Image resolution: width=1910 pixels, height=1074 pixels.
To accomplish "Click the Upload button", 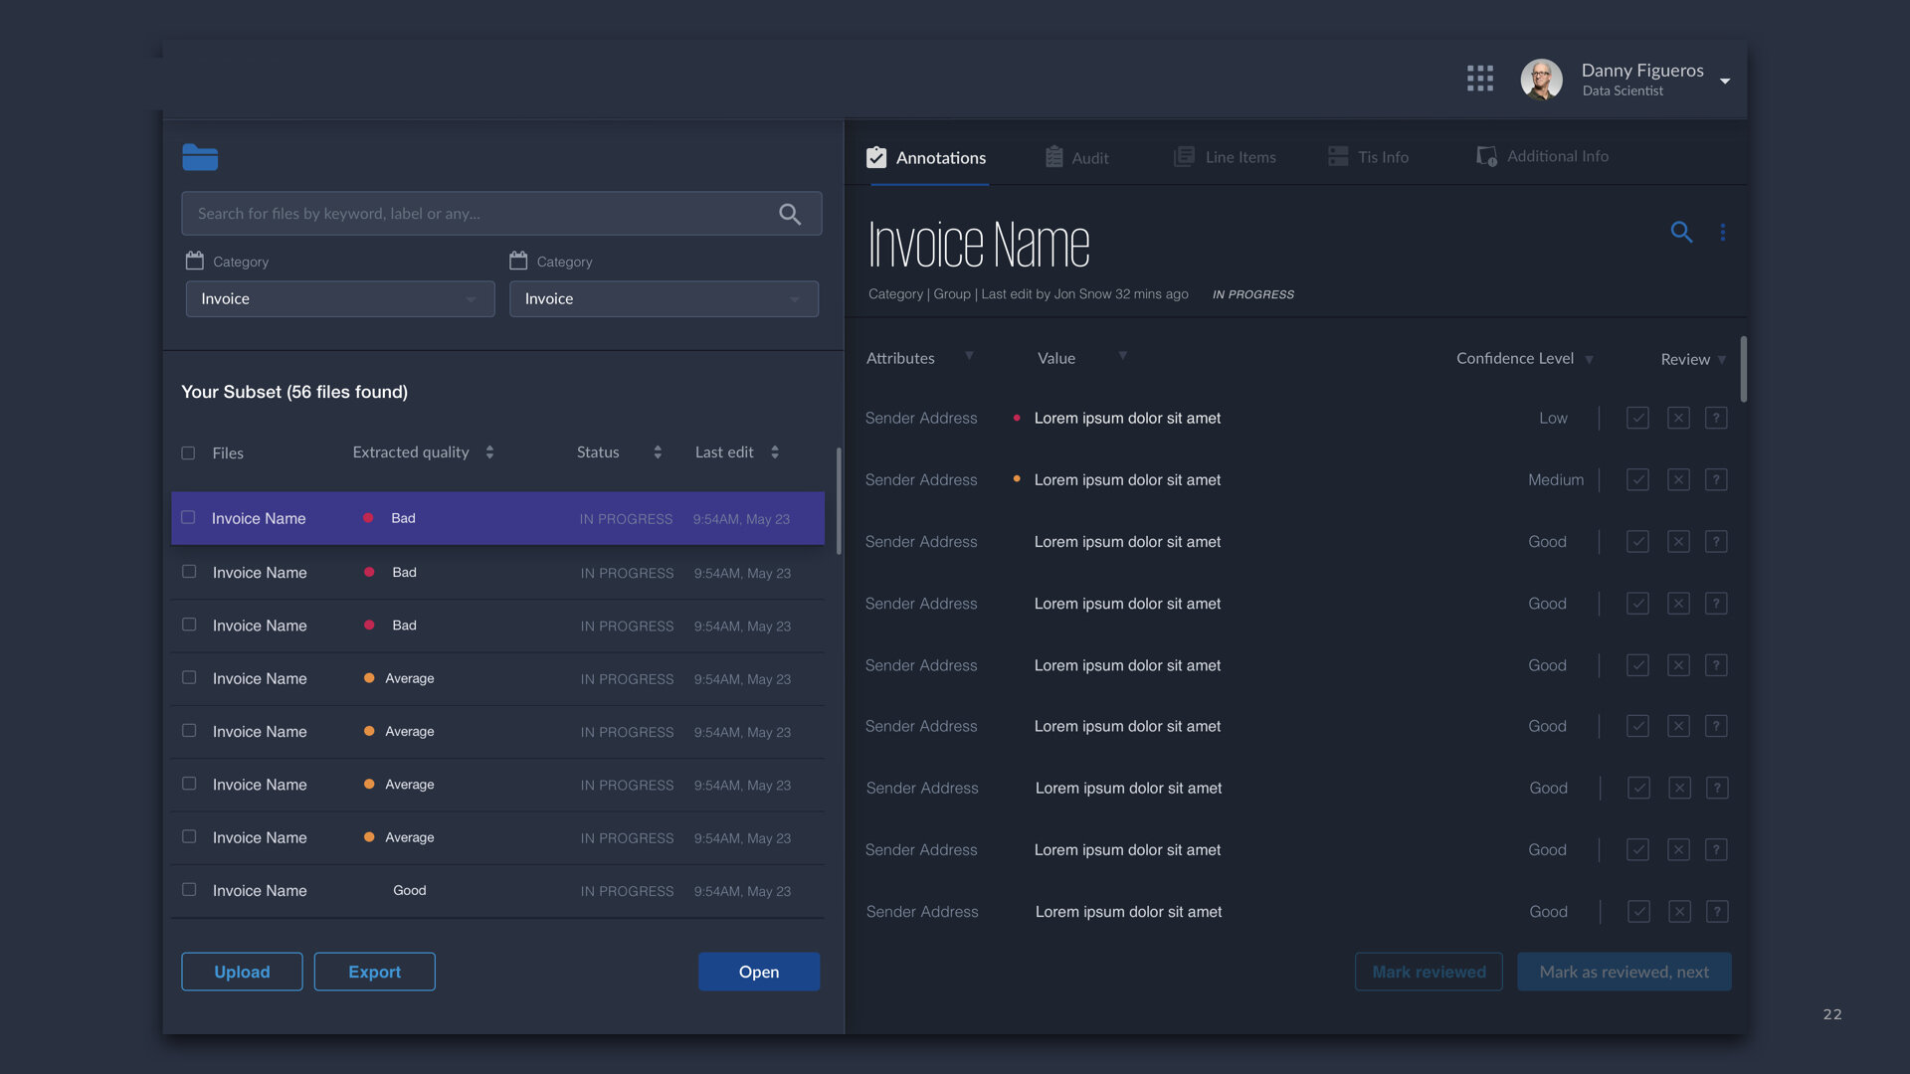I will coord(242,972).
